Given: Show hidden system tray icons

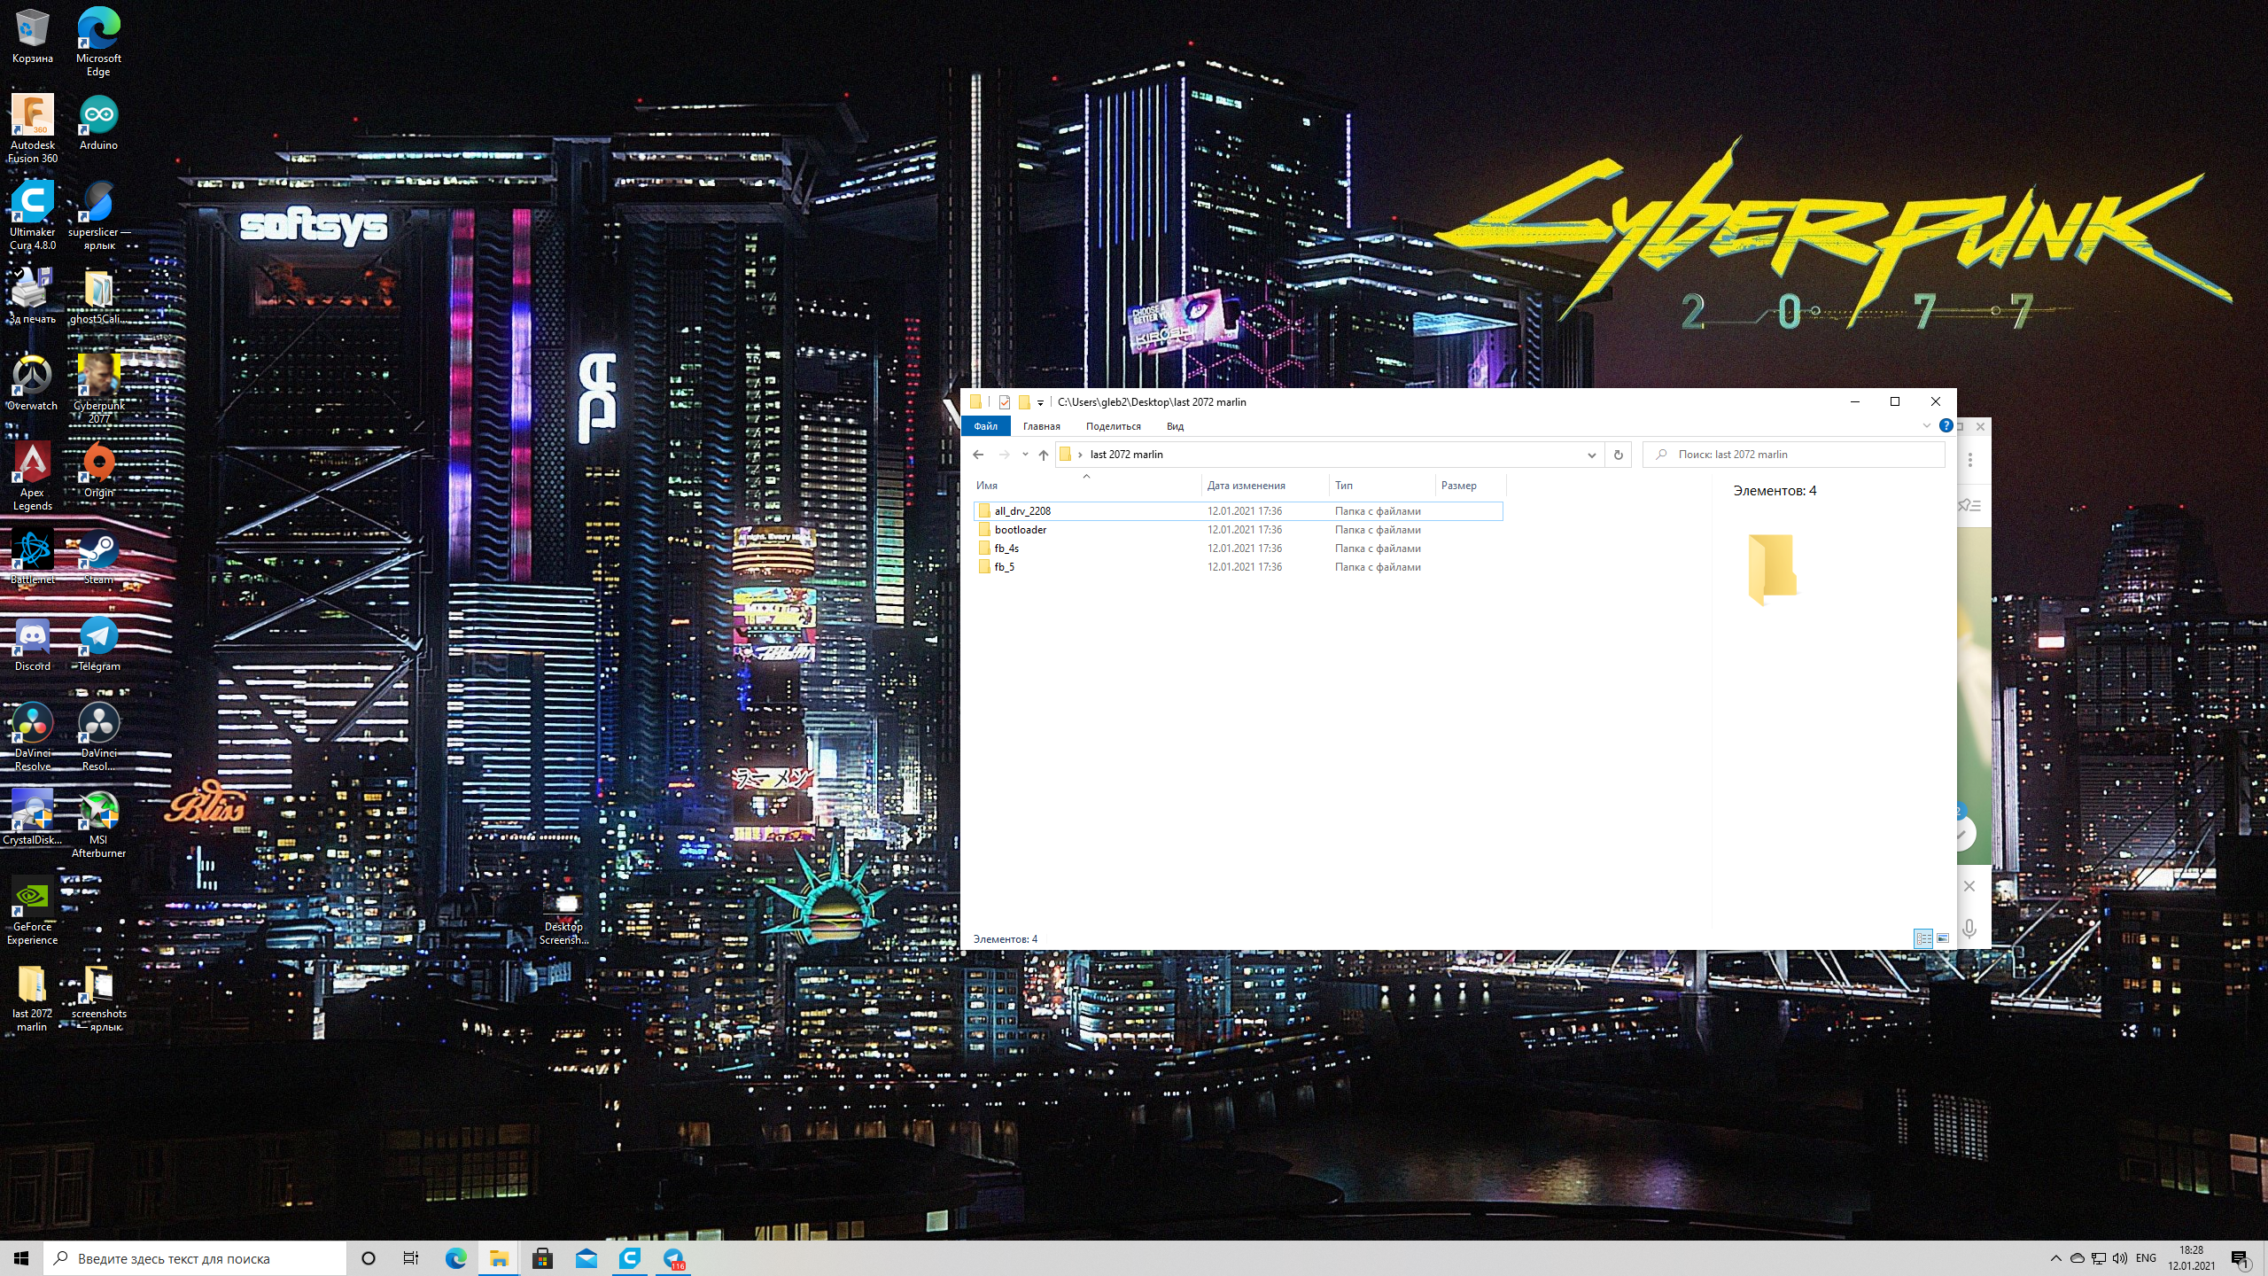Looking at the screenshot, I should pos(2055,1258).
